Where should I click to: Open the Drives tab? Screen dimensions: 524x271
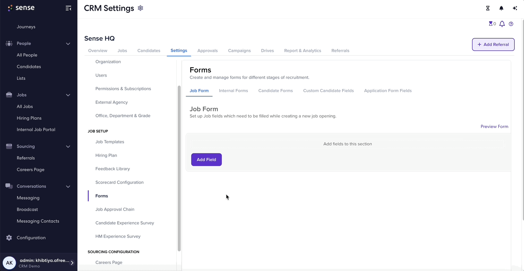(267, 50)
